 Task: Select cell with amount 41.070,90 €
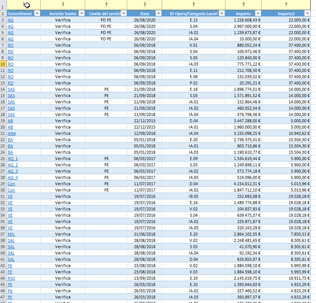243,247
